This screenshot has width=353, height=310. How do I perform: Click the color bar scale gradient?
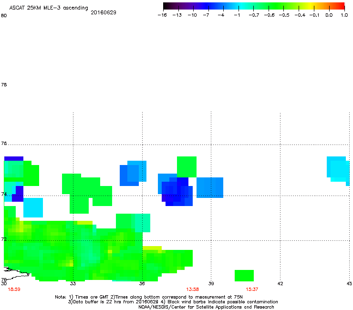254,6
